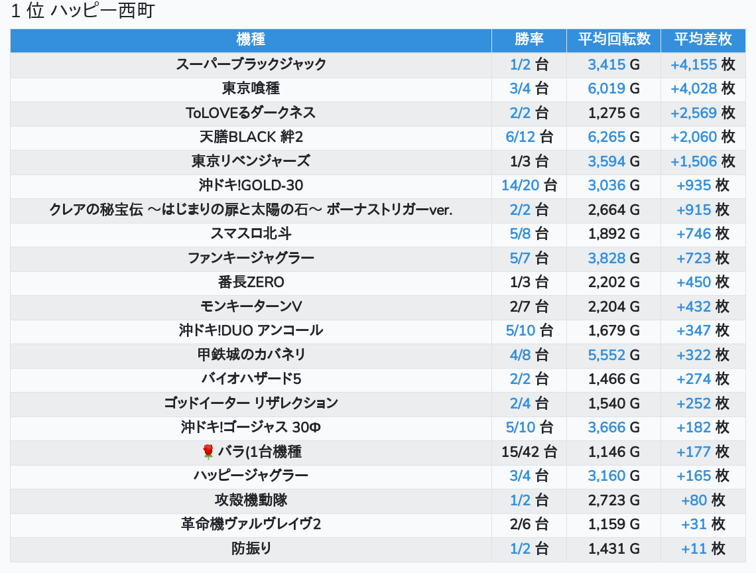Click the +11 difference value for 防振り

pos(694,549)
